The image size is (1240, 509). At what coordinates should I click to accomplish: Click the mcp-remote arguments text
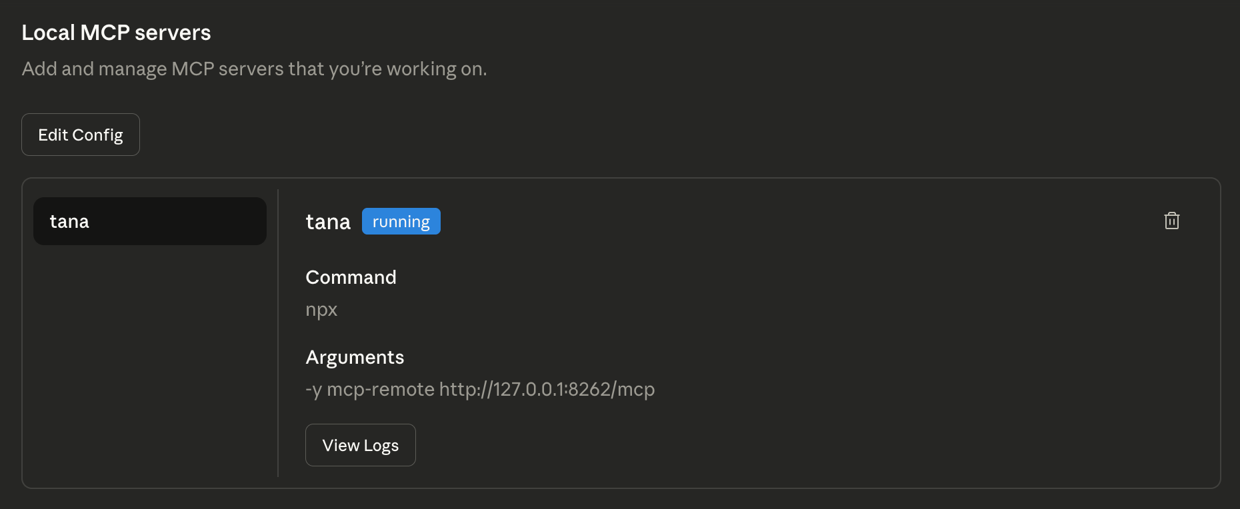point(480,389)
